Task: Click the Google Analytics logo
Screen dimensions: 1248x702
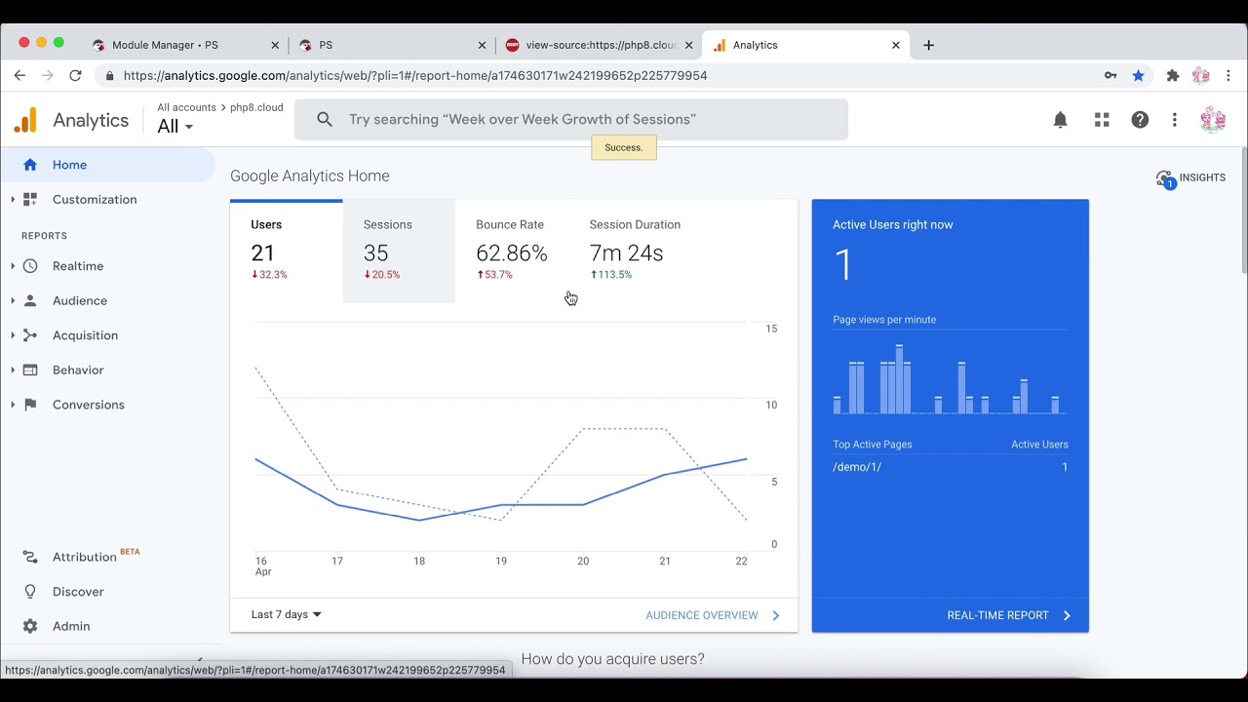Action: tap(25, 120)
